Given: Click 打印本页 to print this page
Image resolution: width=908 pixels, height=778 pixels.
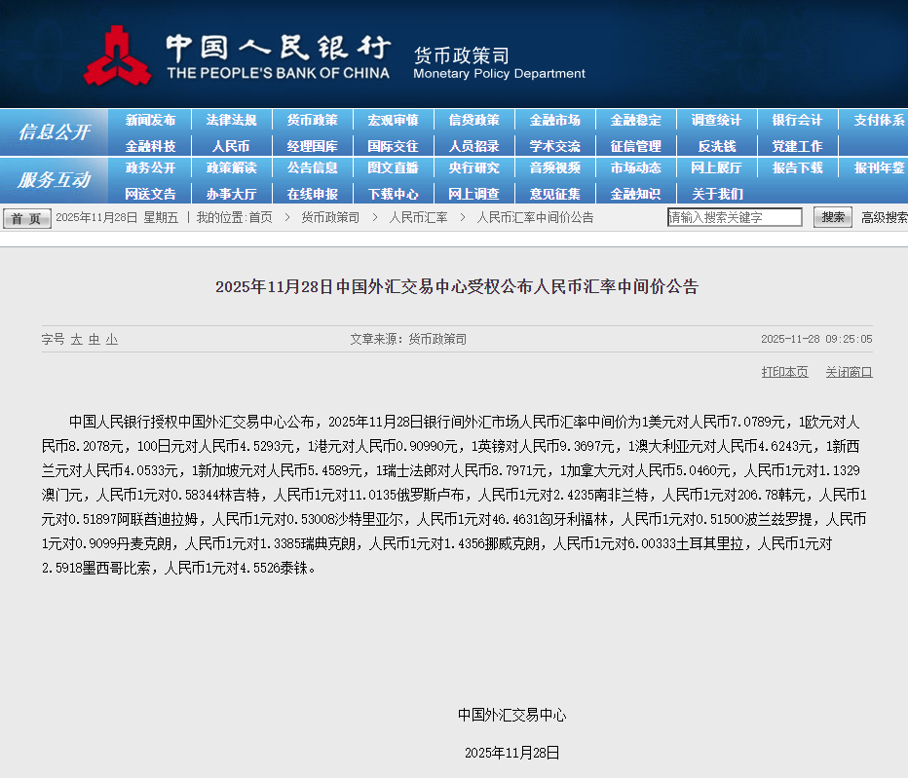Looking at the screenshot, I should (784, 372).
